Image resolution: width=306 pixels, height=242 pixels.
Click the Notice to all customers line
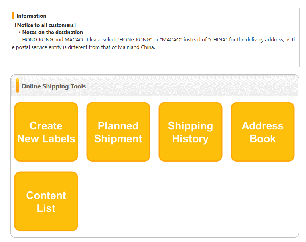point(45,25)
